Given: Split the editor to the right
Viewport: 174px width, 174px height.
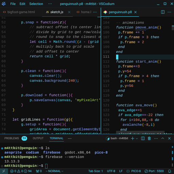Looking at the screenshot, I should point(163,12).
